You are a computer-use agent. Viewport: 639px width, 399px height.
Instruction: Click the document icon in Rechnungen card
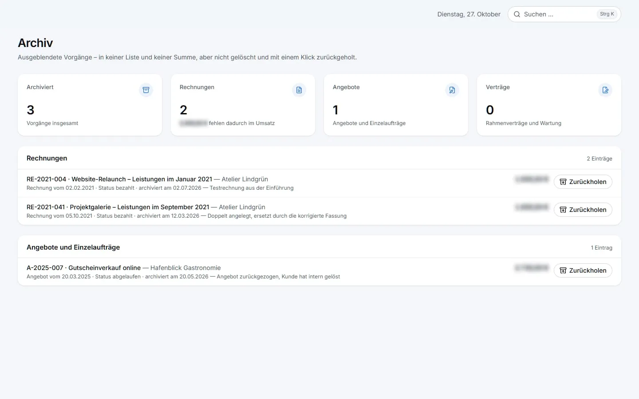pyautogui.click(x=299, y=90)
